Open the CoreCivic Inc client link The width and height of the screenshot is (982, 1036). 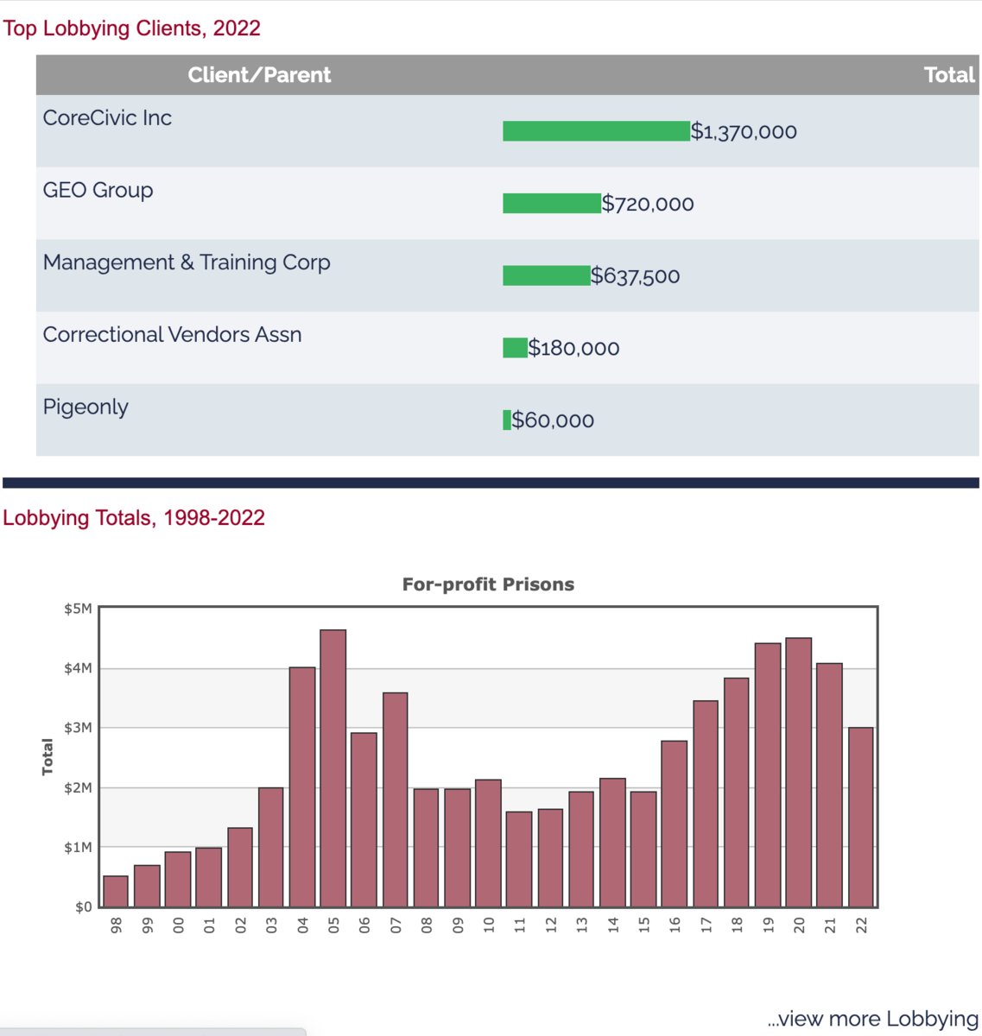click(107, 118)
